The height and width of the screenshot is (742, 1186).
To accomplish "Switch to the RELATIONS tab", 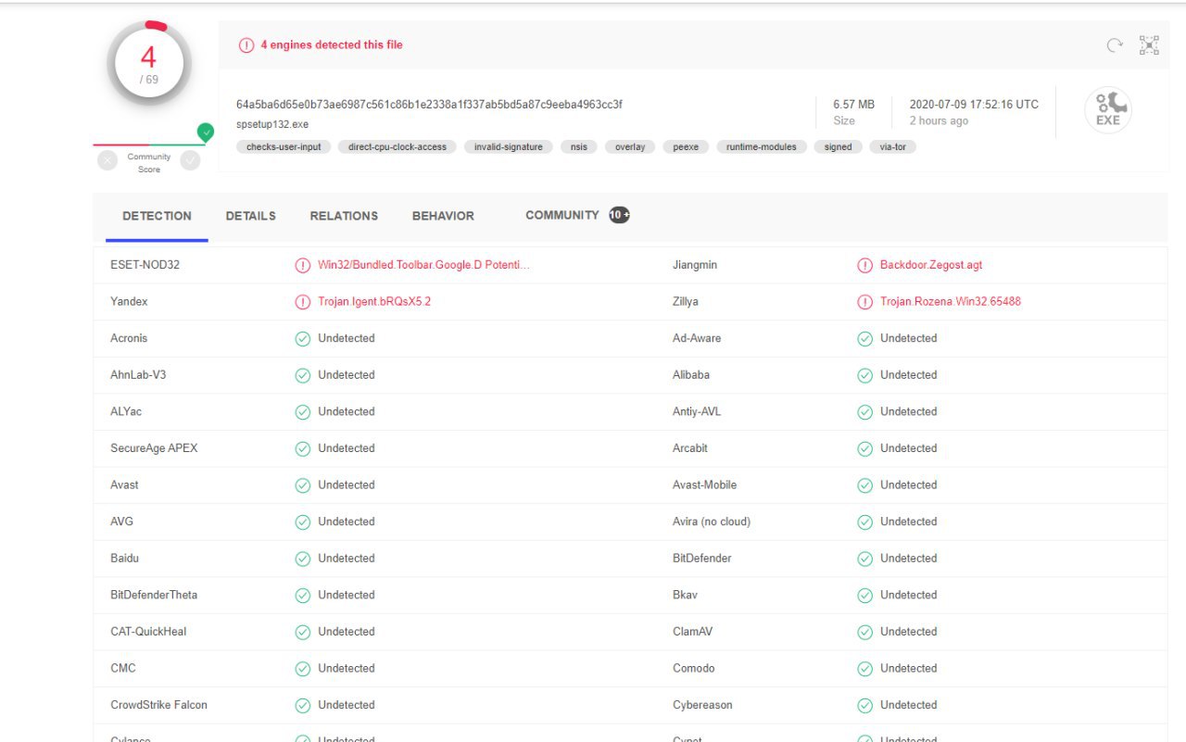I will [344, 216].
